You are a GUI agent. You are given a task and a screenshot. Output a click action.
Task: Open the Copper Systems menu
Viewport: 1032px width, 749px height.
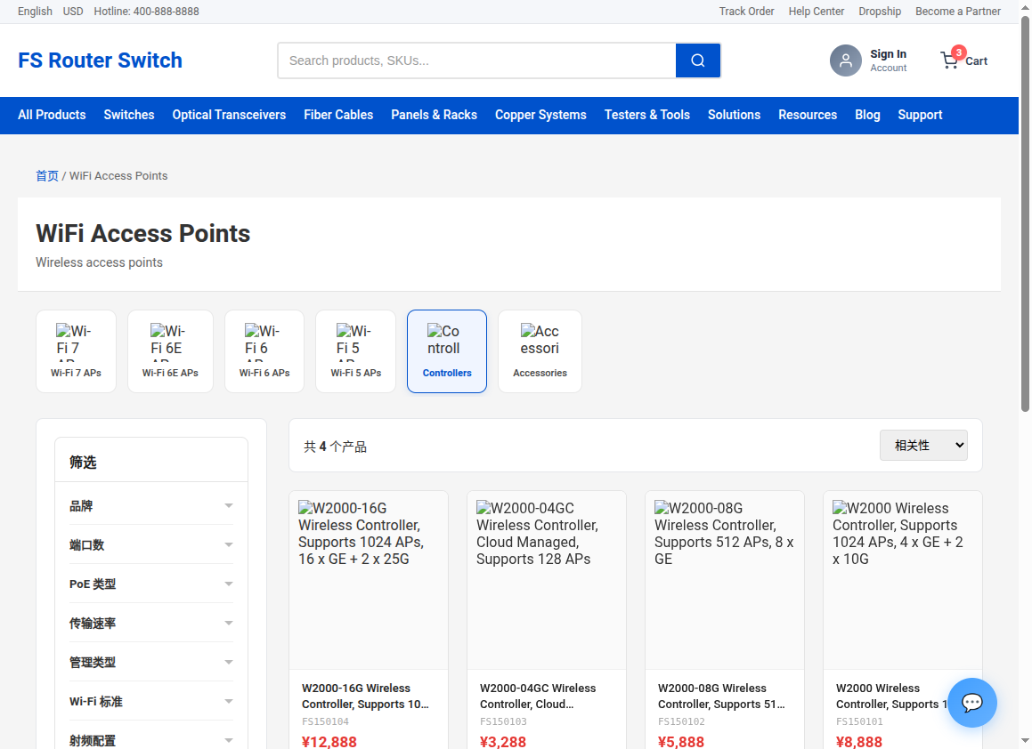[540, 115]
